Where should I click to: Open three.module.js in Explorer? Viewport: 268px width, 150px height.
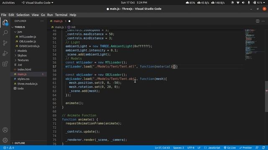coord(27,84)
